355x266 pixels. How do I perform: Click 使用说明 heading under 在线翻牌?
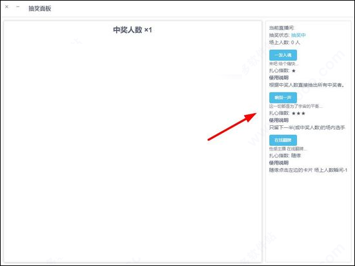pyautogui.click(x=279, y=163)
